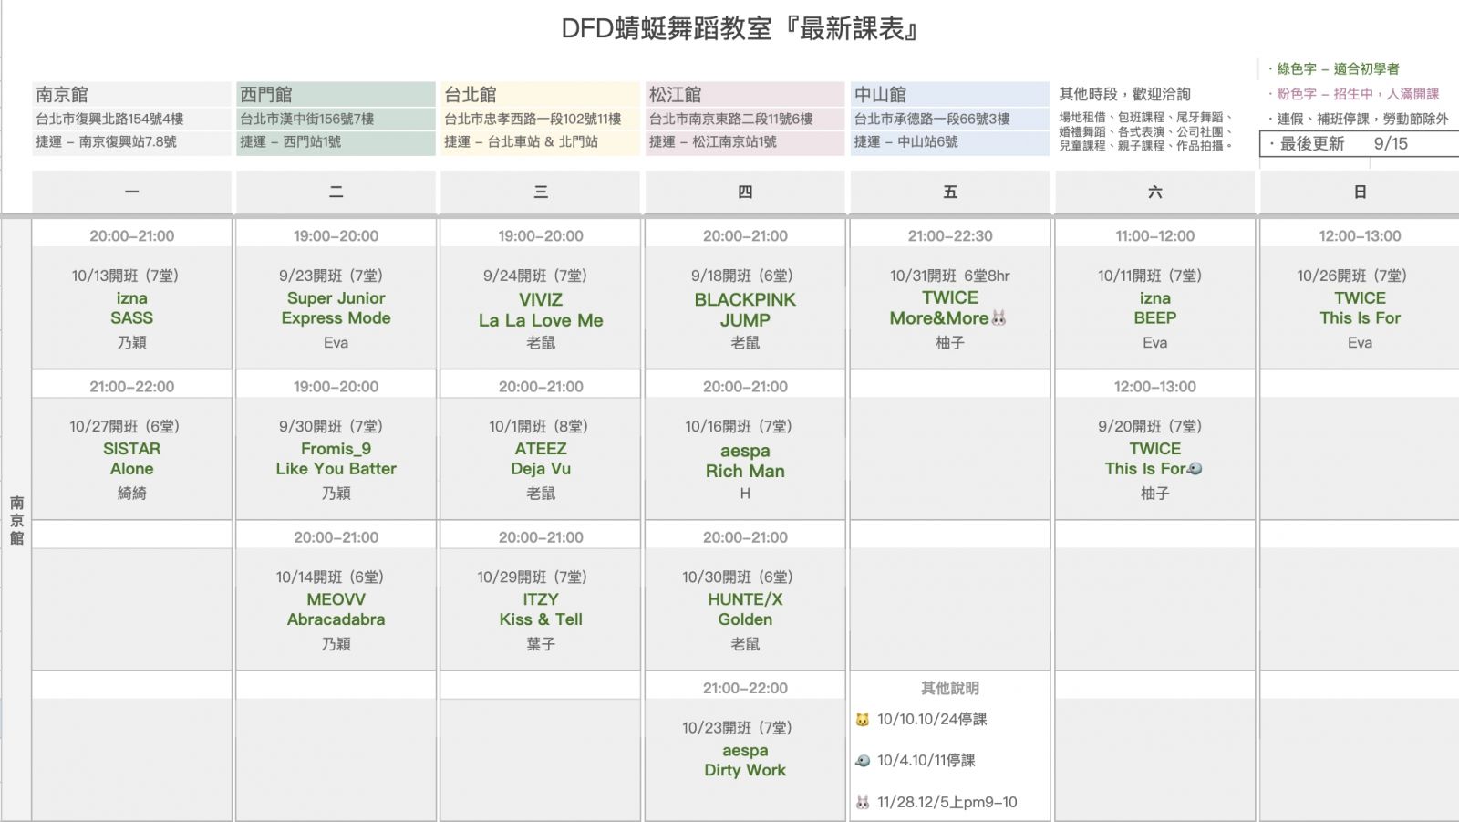1459x822 pixels.
Task: Click the VIVIZ class entry
Action: tap(541, 300)
